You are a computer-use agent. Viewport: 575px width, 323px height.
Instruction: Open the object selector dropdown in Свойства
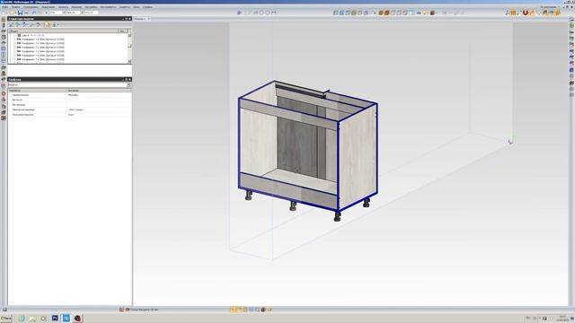tap(128, 84)
